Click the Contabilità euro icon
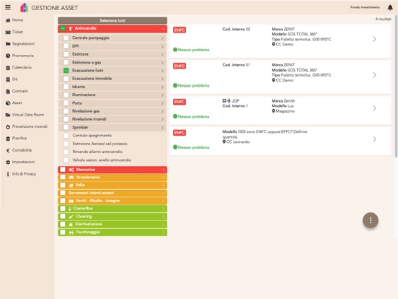Viewport: 398px width, 299px height. tap(8, 150)
